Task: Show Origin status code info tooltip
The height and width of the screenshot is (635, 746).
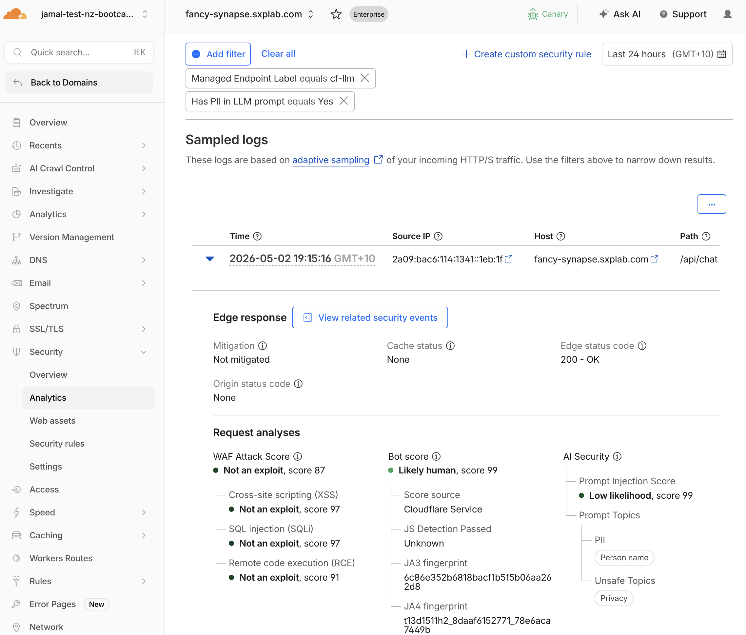Action: click(x=298, y=384)
